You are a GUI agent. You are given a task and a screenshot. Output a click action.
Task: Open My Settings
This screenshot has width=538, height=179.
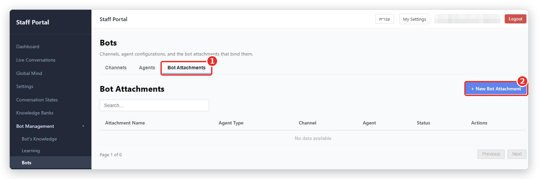pos(414,19)
